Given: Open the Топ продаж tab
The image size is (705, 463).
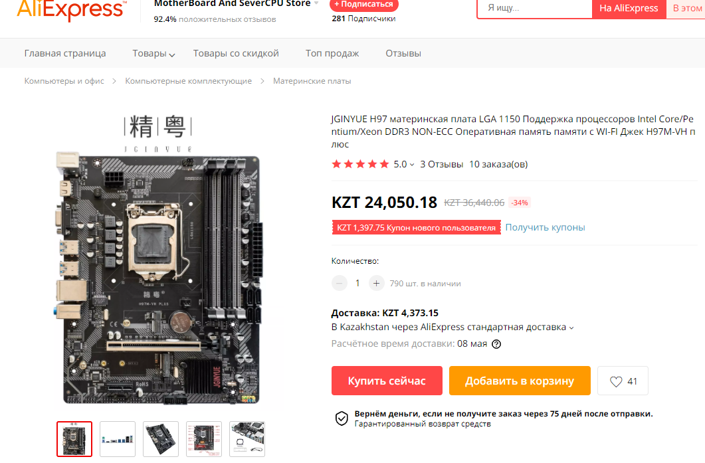Looking at the screenshot, I should pos(332,54).
